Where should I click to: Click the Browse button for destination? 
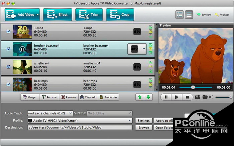(144, 128)
